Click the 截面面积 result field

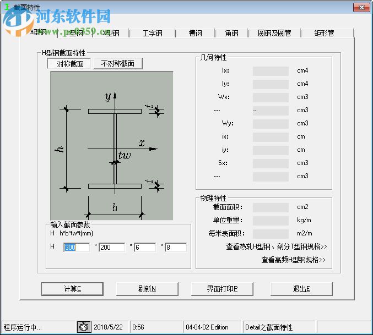[271, 207]
